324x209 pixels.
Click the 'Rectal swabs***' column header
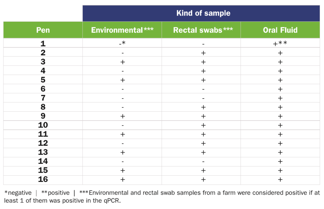tap(203, 30)
